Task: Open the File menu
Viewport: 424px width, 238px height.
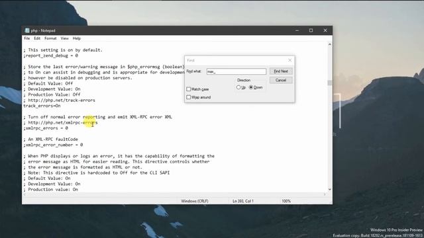Action: (x=26, y=38)
